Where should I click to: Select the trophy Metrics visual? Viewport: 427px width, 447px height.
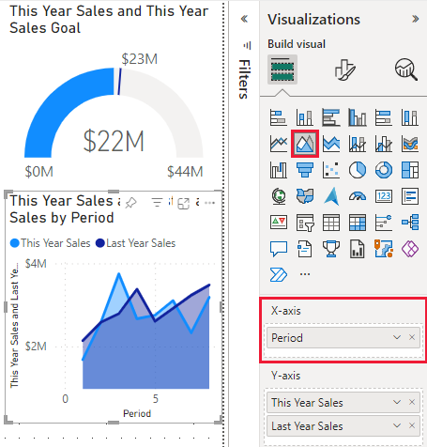tap(331, 249)
